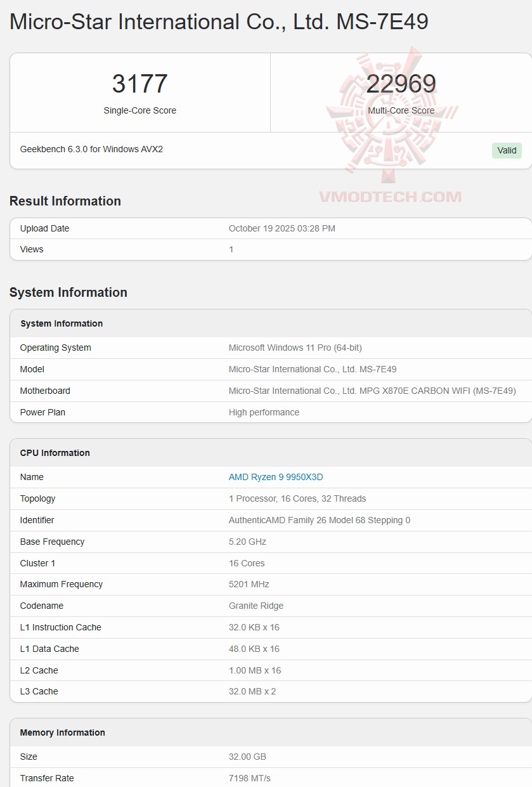Click the page title MS-7E49 heading
This screenshot has height=787, width=532.
click(219, 22)
